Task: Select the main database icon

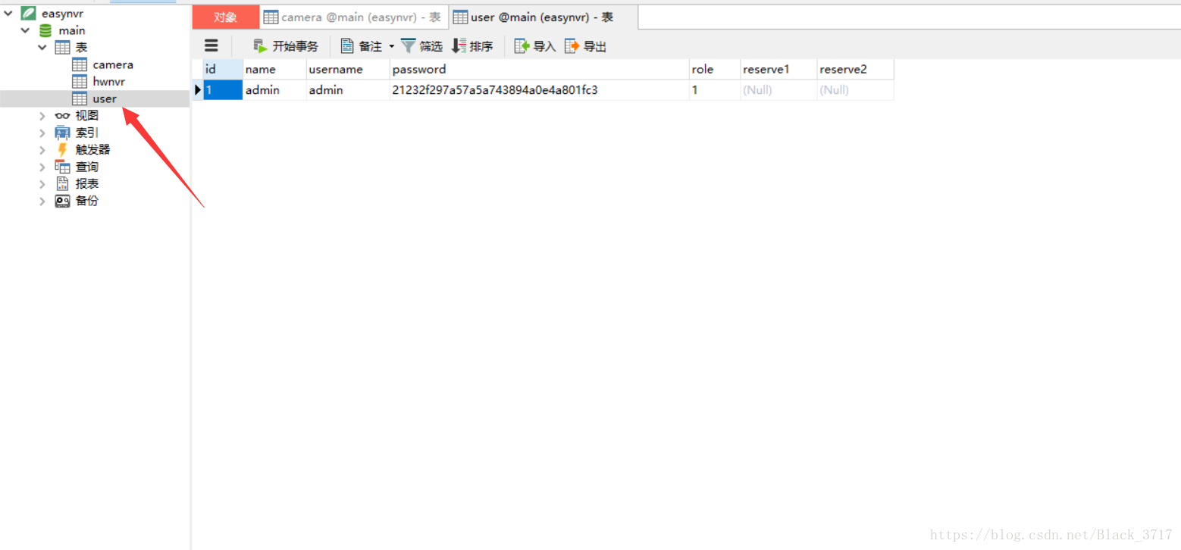Action: pos(45,30)
